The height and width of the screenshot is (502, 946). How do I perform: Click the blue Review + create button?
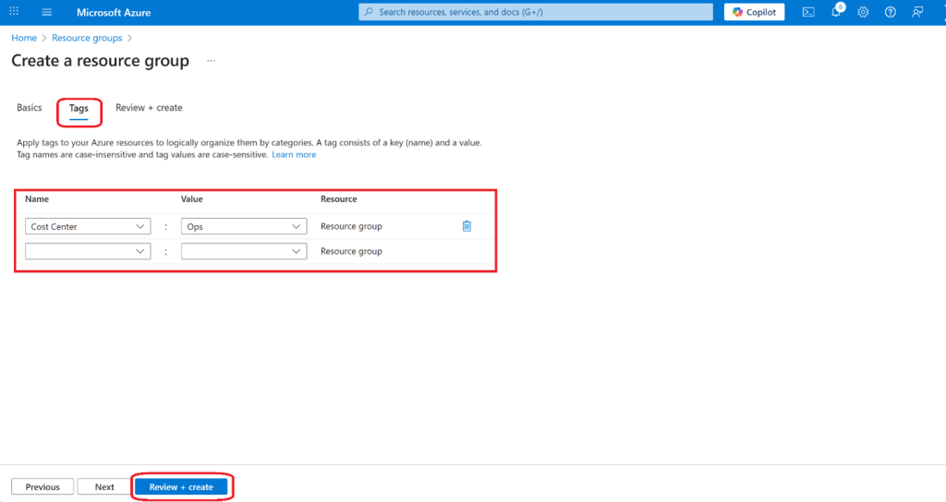point(181,486)
